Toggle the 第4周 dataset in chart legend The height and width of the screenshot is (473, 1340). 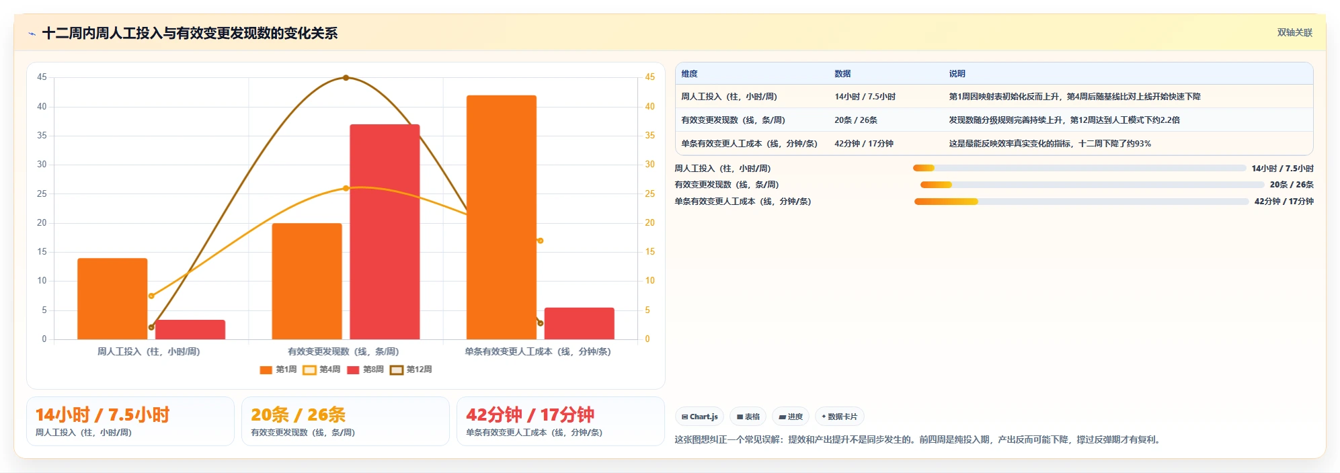pos(321,370)
